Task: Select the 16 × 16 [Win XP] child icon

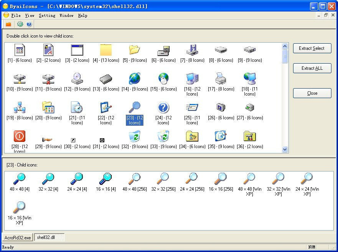Action: (x=20, y=208)
